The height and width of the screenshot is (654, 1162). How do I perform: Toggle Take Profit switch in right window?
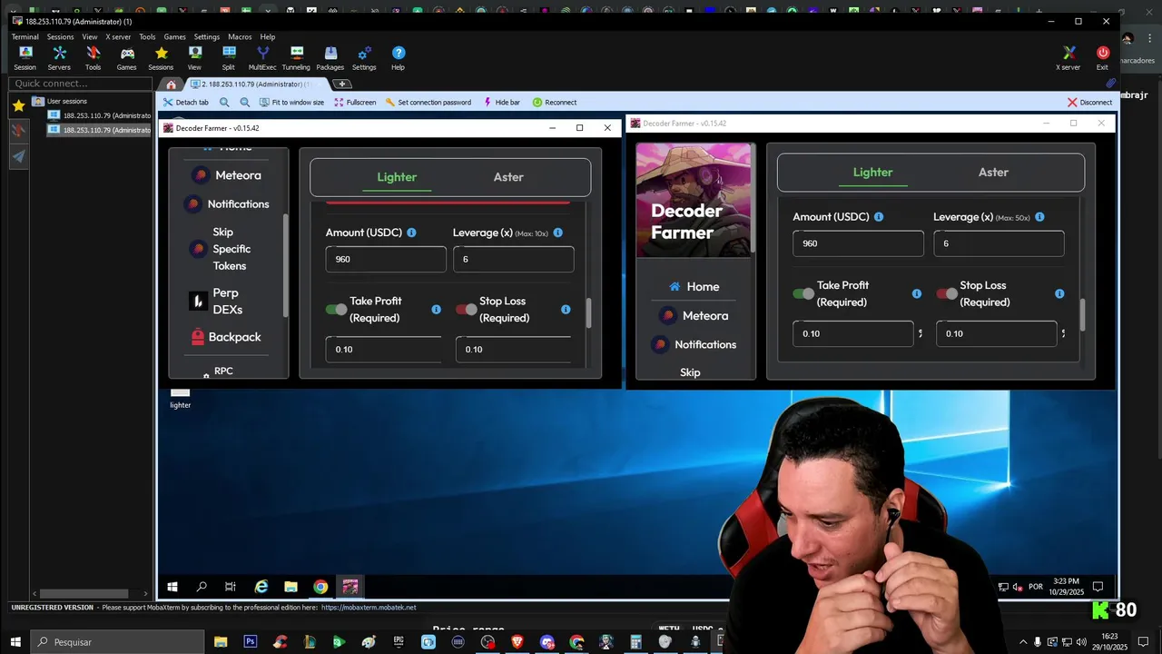(x=803, y=293)
